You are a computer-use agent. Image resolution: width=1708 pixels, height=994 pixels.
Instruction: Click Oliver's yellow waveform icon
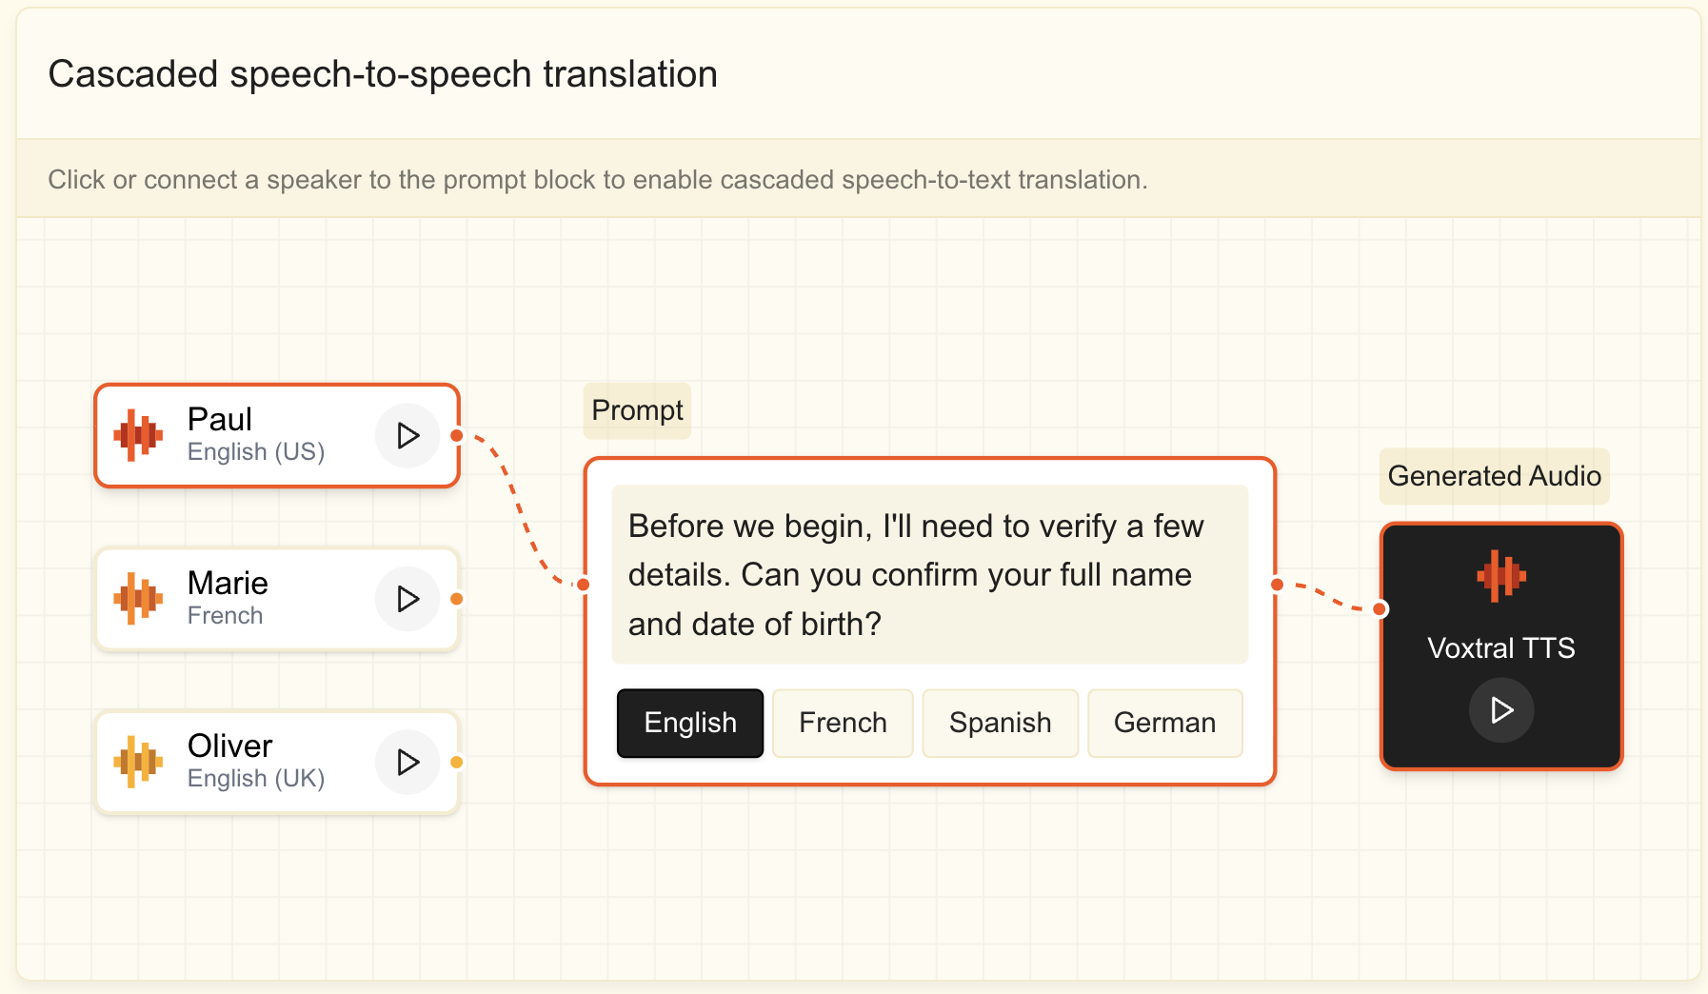138,762
